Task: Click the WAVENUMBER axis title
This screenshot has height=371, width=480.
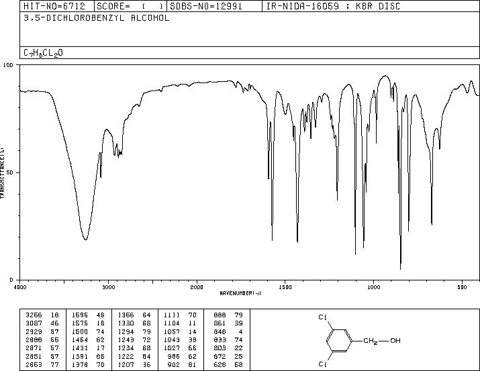Action: coord(240,293)
